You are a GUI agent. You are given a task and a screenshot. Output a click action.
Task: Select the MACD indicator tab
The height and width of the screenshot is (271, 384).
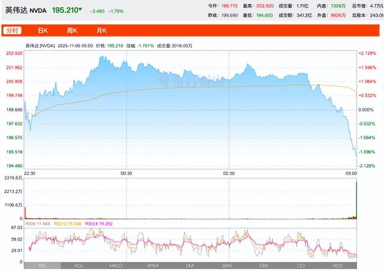click(116, 266)
